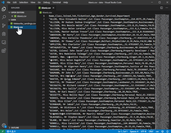Open the File menu
The image size is (171, 133).
coord(9,2)
